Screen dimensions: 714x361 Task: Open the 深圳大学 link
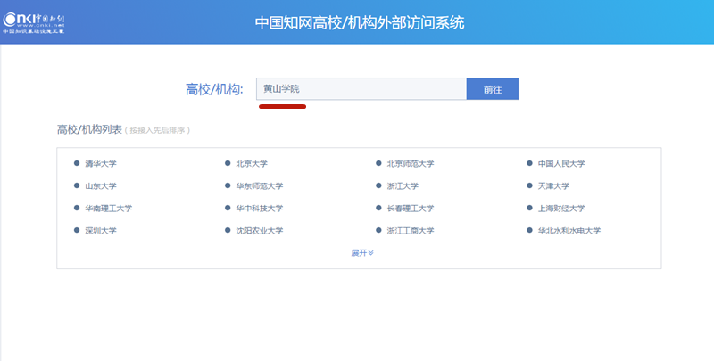pos(100,231)
